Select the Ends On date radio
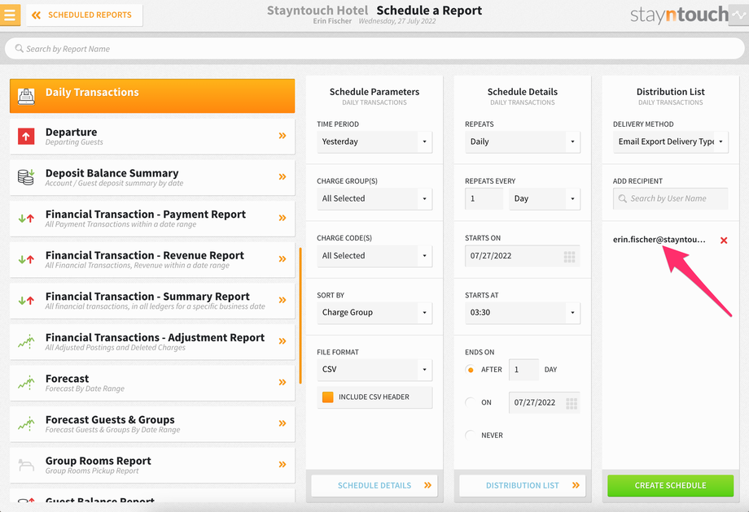 coord(471,402)
